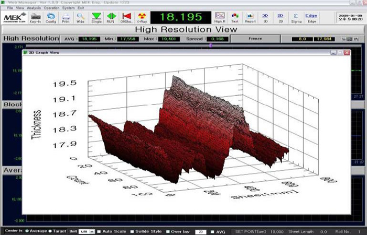This screenshot has width=367, height=235.
Task: Enable the Over lay checkbox
Action: point(168,231)
